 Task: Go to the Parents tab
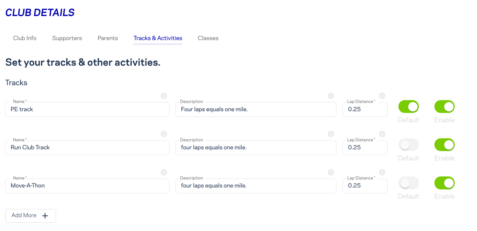pos(108,38)
